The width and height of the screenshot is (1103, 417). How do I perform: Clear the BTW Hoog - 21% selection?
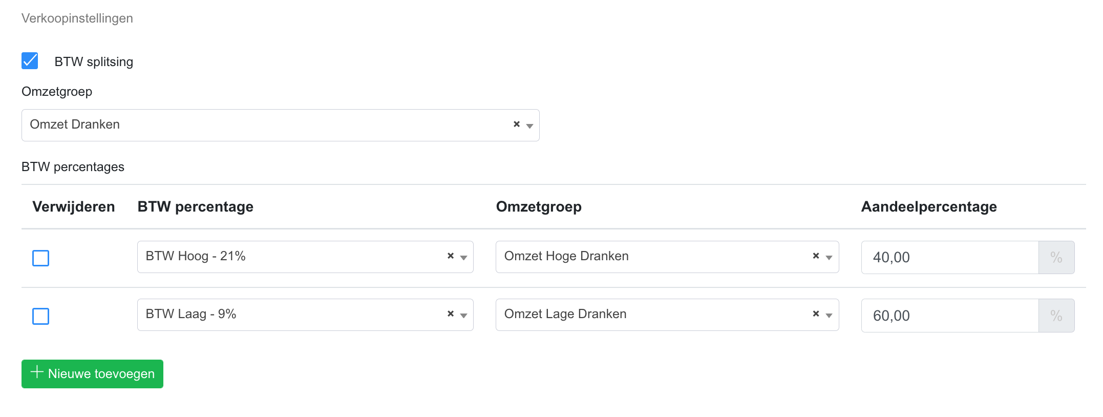[451, 256]
